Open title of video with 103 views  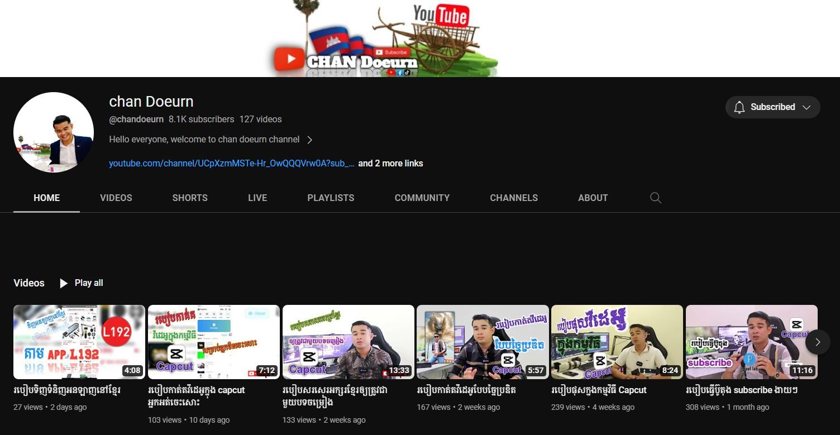(x=197, y=396)
